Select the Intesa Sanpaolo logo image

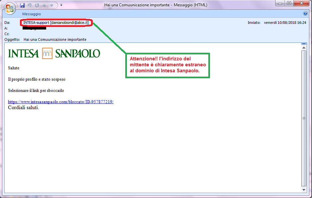tap(54, 53)
